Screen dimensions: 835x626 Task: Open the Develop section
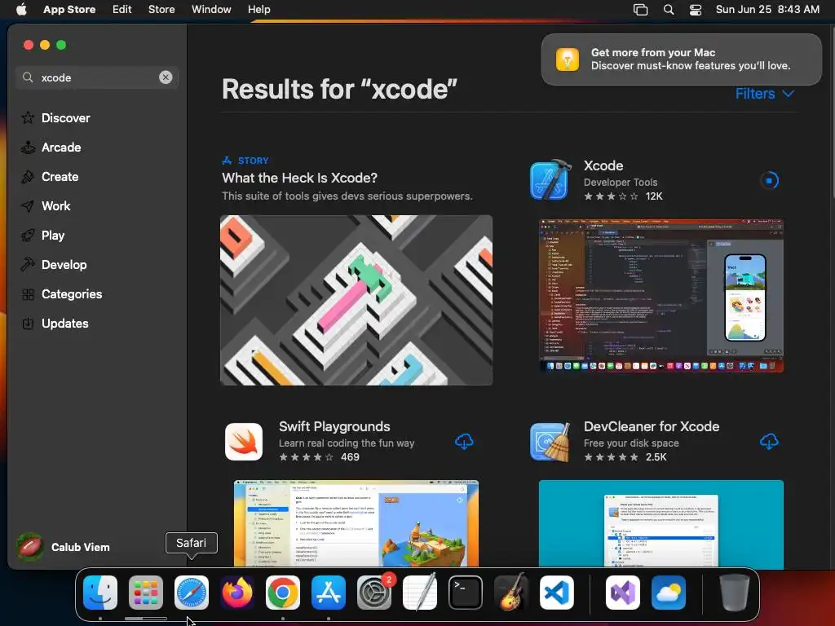coord(64,265)
